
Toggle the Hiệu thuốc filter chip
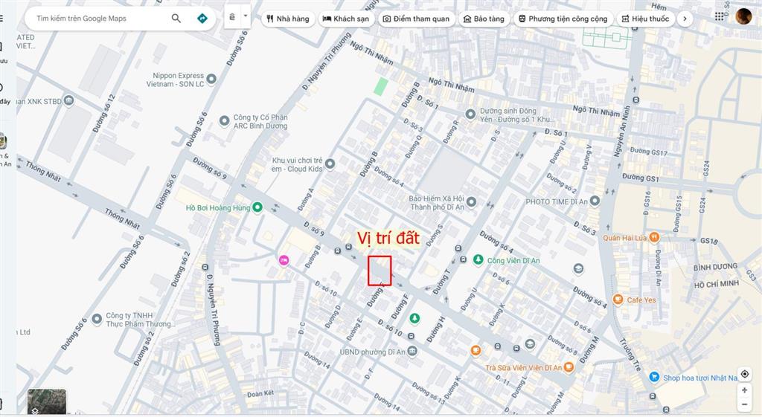coord(645,19)
